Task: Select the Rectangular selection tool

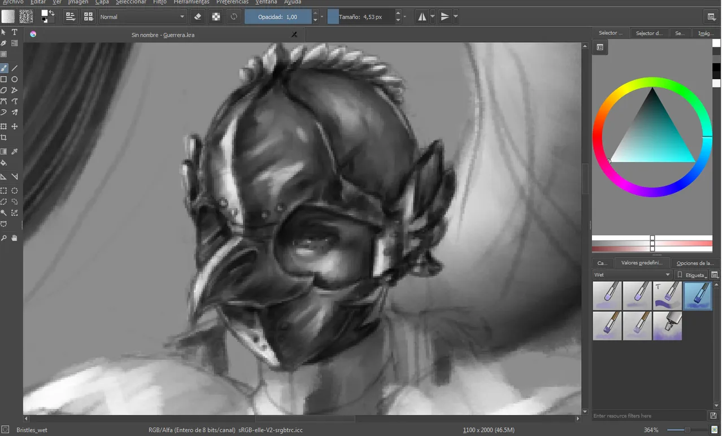Action: tap(4, 191)
